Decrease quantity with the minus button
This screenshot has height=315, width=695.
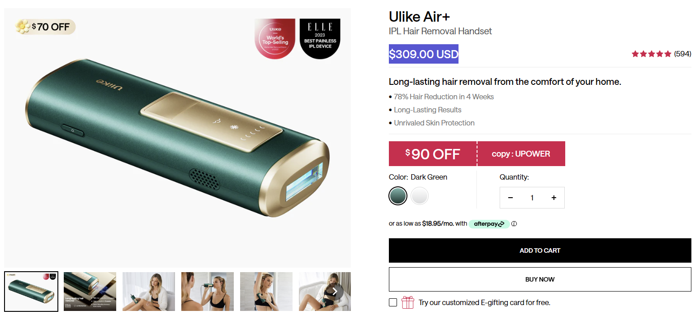click(x=511, y=198)
